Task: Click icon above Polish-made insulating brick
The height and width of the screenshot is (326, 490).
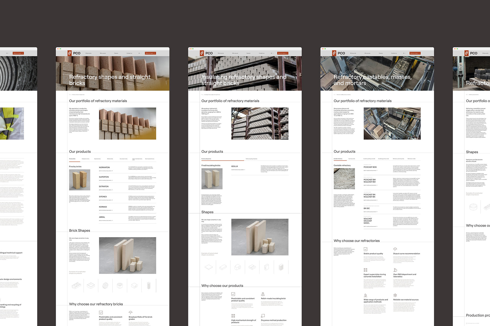Action: pyautogui.click(x=263, y=294)
